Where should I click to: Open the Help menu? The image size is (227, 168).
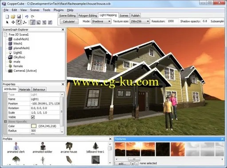(70, 10)
